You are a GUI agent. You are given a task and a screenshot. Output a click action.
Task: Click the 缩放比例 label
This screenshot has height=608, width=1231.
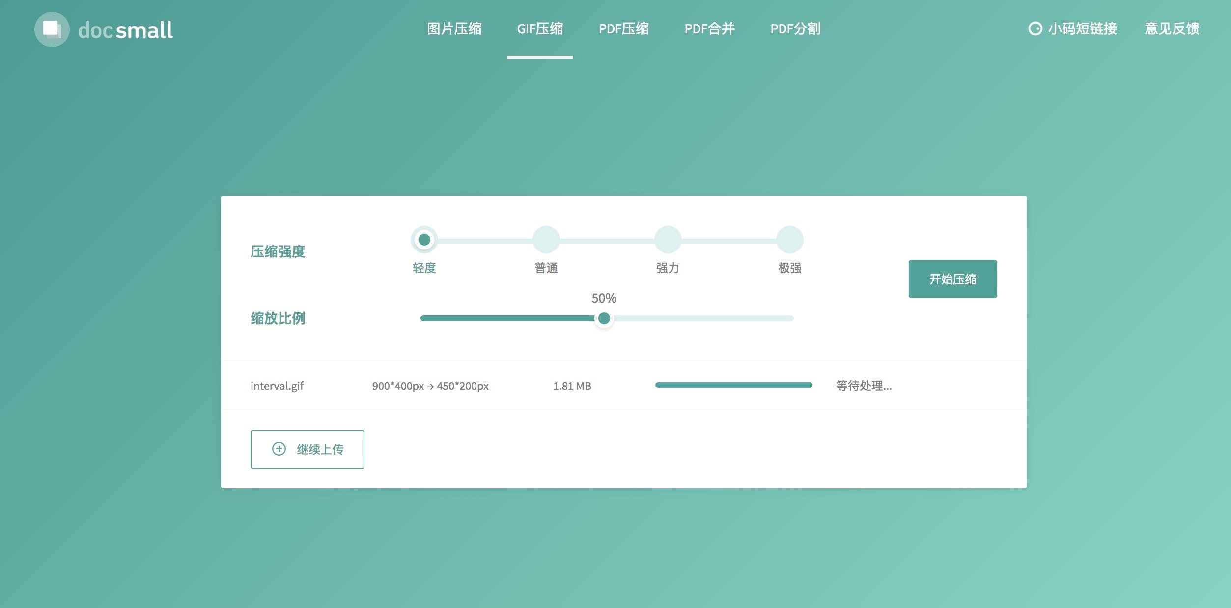coord(278,318)
